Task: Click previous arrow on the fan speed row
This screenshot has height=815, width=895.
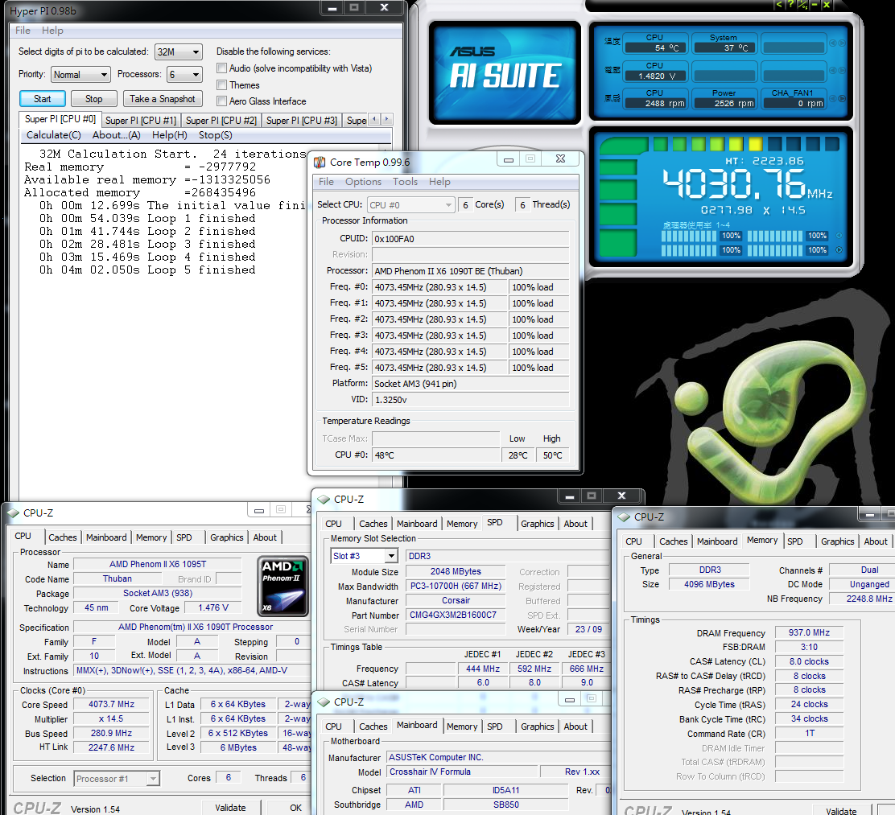Action: click(x=833, y=98)
